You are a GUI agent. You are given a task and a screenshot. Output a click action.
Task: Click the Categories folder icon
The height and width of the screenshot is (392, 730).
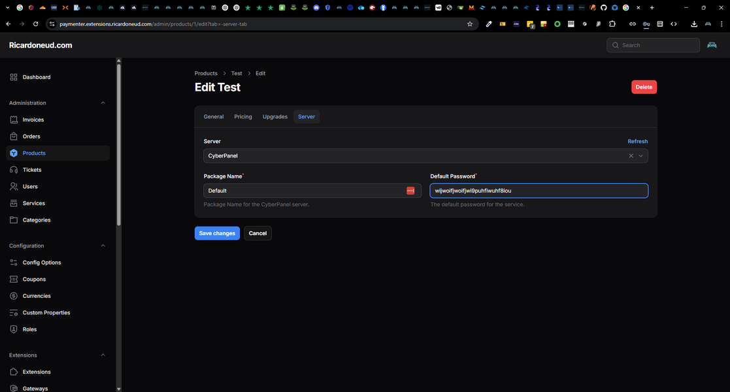tap(14, 220)
